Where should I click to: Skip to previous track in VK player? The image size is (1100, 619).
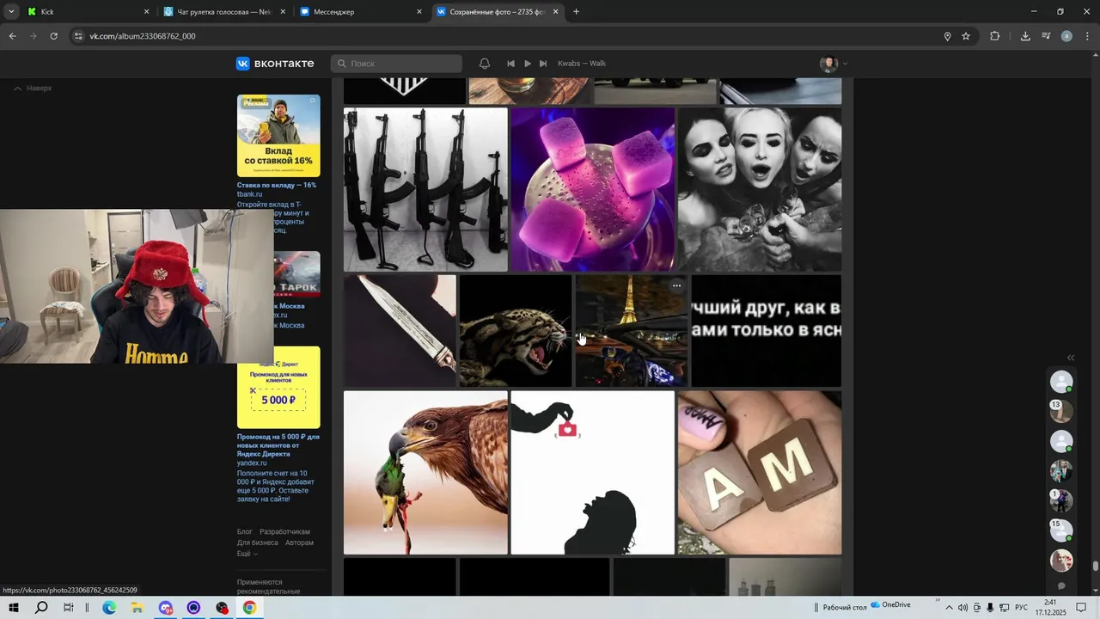pos(510,64)
